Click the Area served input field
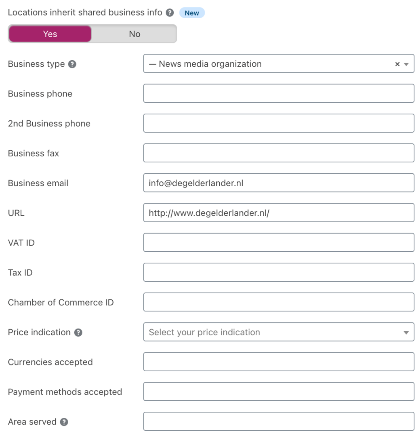Image resolution: width=419 pixels, height=437 pixels. click(278, 422)
